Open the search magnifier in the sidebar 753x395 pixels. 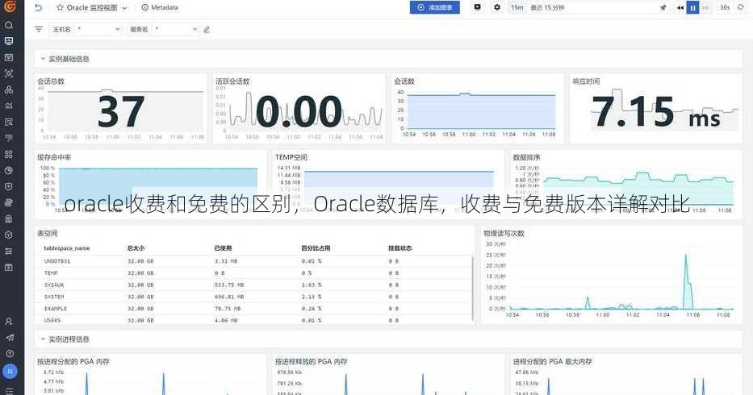point(9,25)
